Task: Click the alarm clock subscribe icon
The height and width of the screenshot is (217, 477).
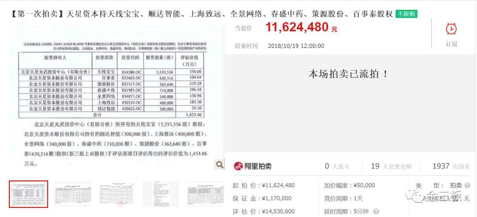Action: click(451, 29)
